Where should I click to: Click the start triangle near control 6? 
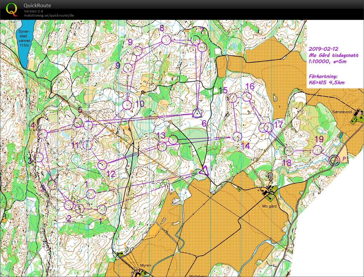pyautogui.click(x=197, y=113)
